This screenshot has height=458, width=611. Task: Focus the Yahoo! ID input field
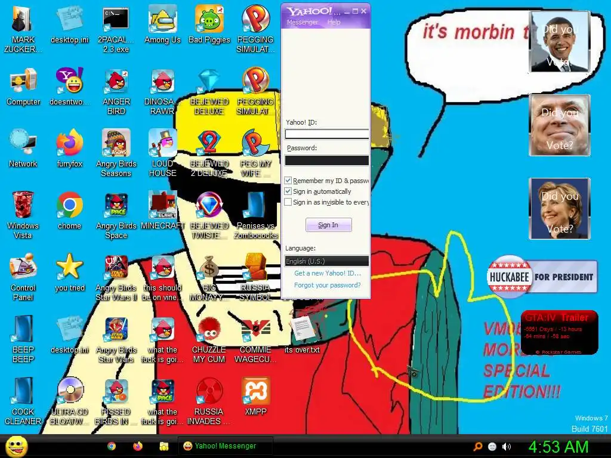[326, 134]
